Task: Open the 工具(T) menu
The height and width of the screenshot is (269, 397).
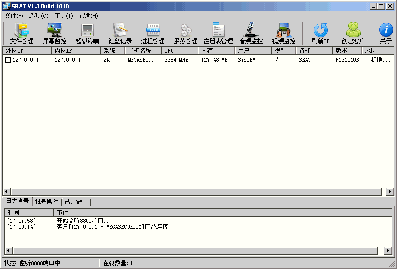Action: coord(64,16)
